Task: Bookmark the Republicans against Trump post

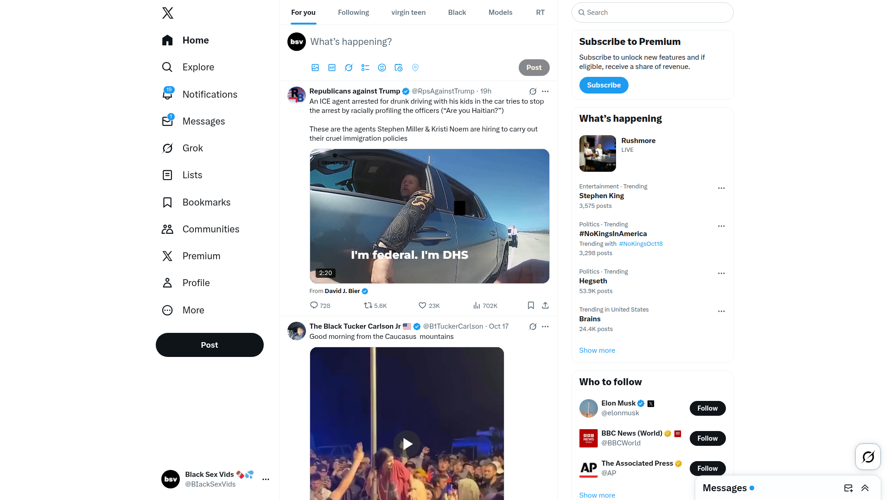Action: click(x=531, y=306)
